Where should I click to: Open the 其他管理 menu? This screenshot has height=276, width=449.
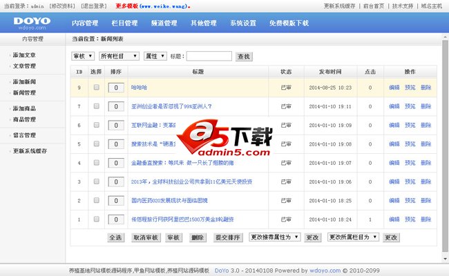pos(204,23)
